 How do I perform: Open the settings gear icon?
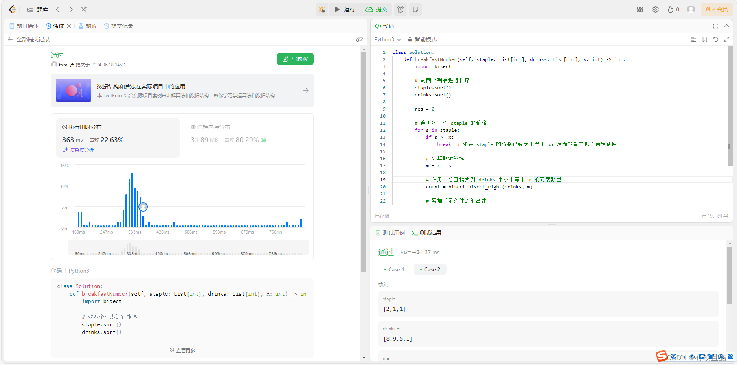[655, 9]
